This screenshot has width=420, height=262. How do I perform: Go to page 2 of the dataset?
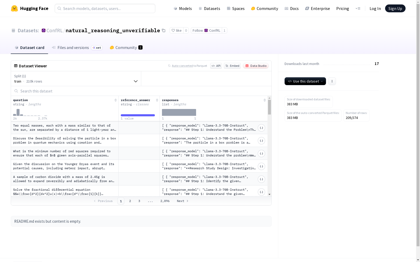coord(130,201)
